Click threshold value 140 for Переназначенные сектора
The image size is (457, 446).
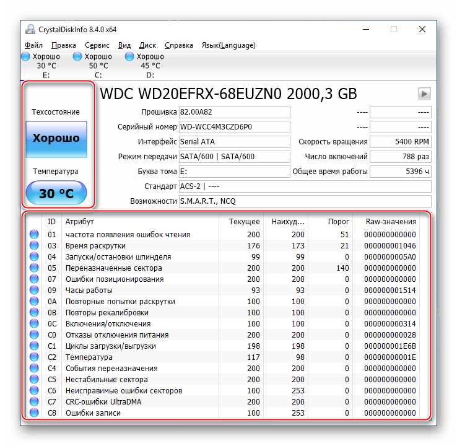click(x=342, y=268)
